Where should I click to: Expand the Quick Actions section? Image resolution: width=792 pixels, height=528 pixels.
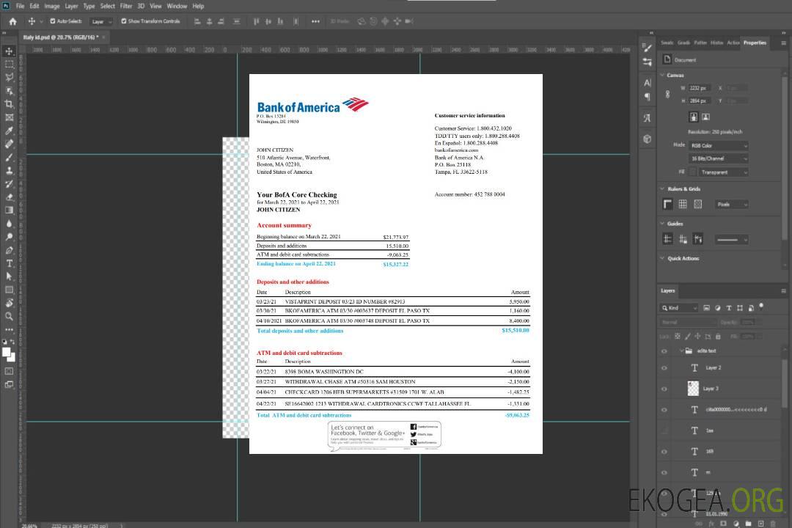(x=662, y=258)
